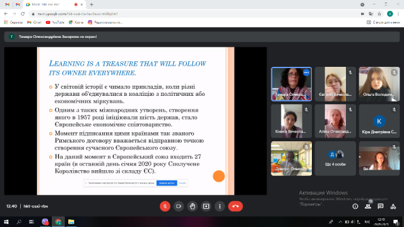Screen dimensions: 404x227
Task: Reload the page
Action: click(x=23, y=14)
